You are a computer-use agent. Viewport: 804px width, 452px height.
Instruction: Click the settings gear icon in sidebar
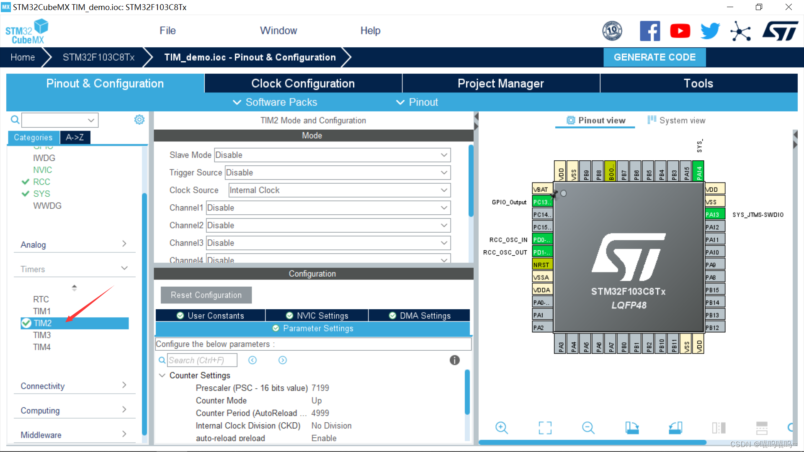point(140,120)
